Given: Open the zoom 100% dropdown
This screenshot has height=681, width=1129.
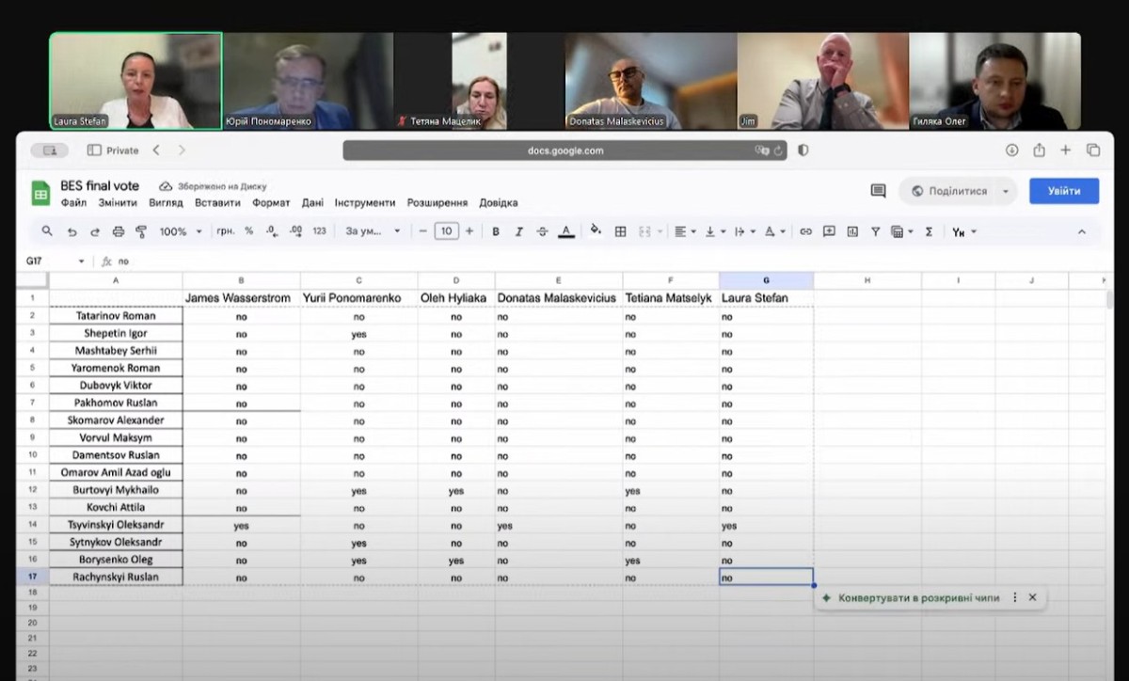Looking at the screenshot, I should tap(180, 231).
